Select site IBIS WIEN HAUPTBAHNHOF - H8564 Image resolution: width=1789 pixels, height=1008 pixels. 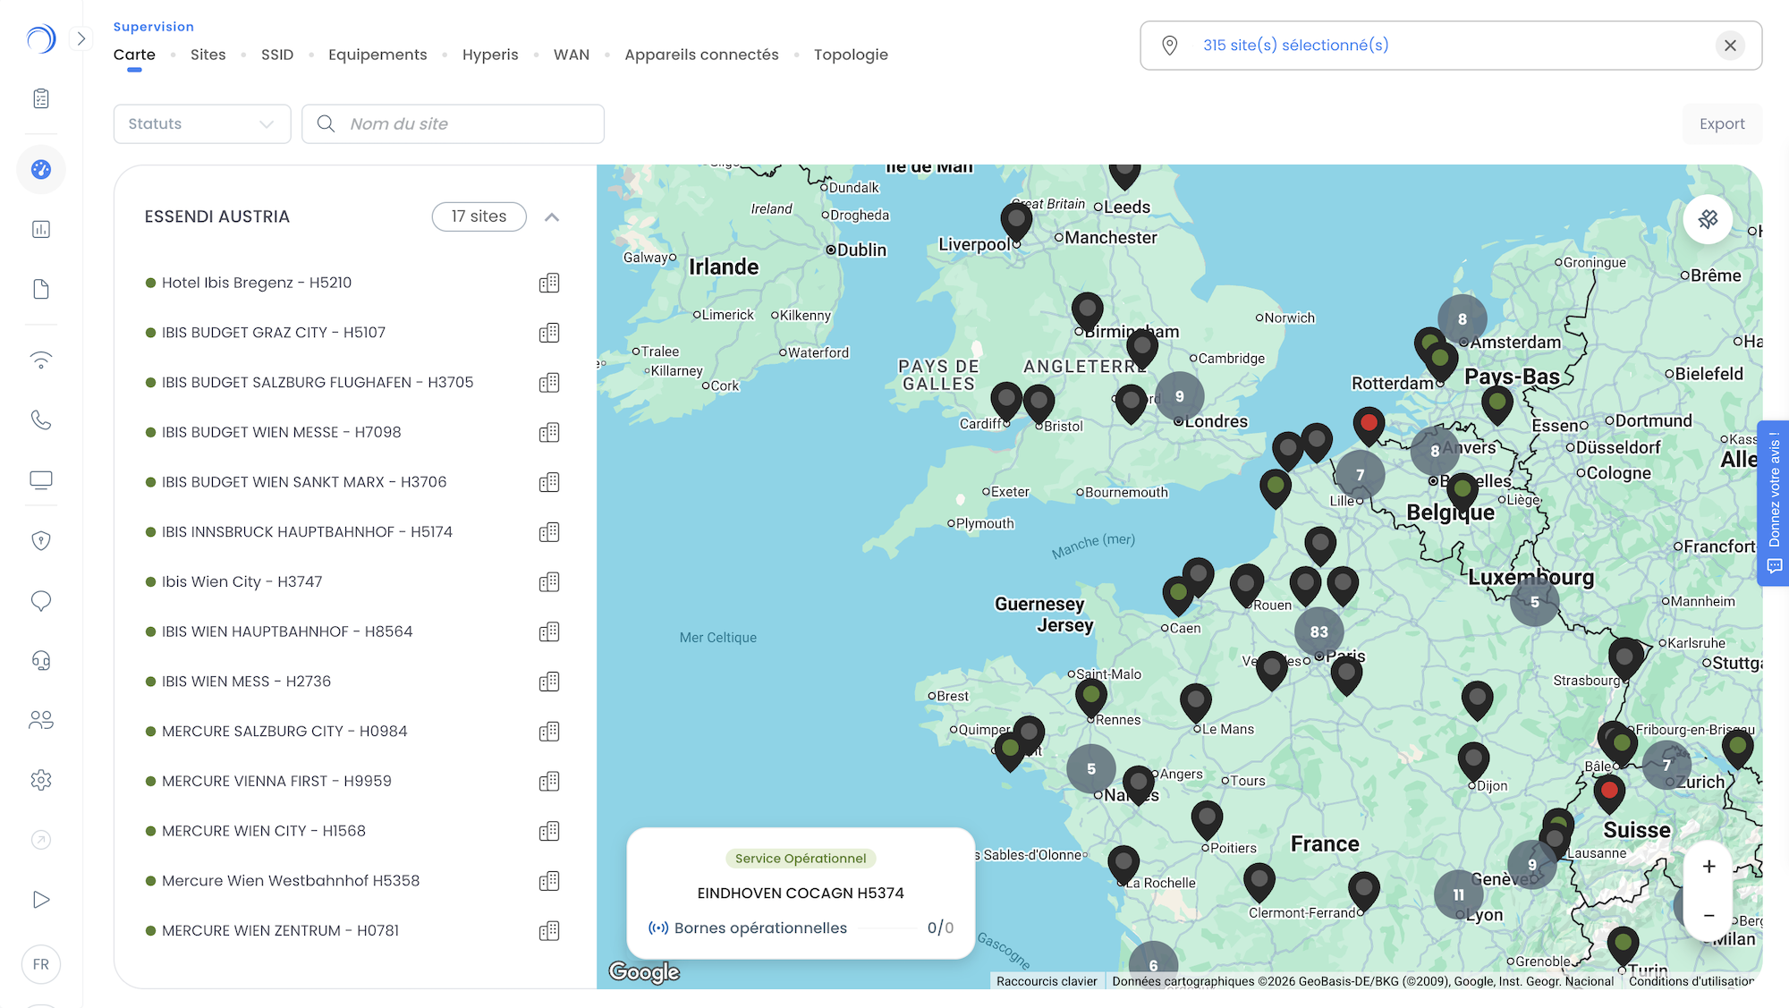pyautogui.click(x=287, y=631)
